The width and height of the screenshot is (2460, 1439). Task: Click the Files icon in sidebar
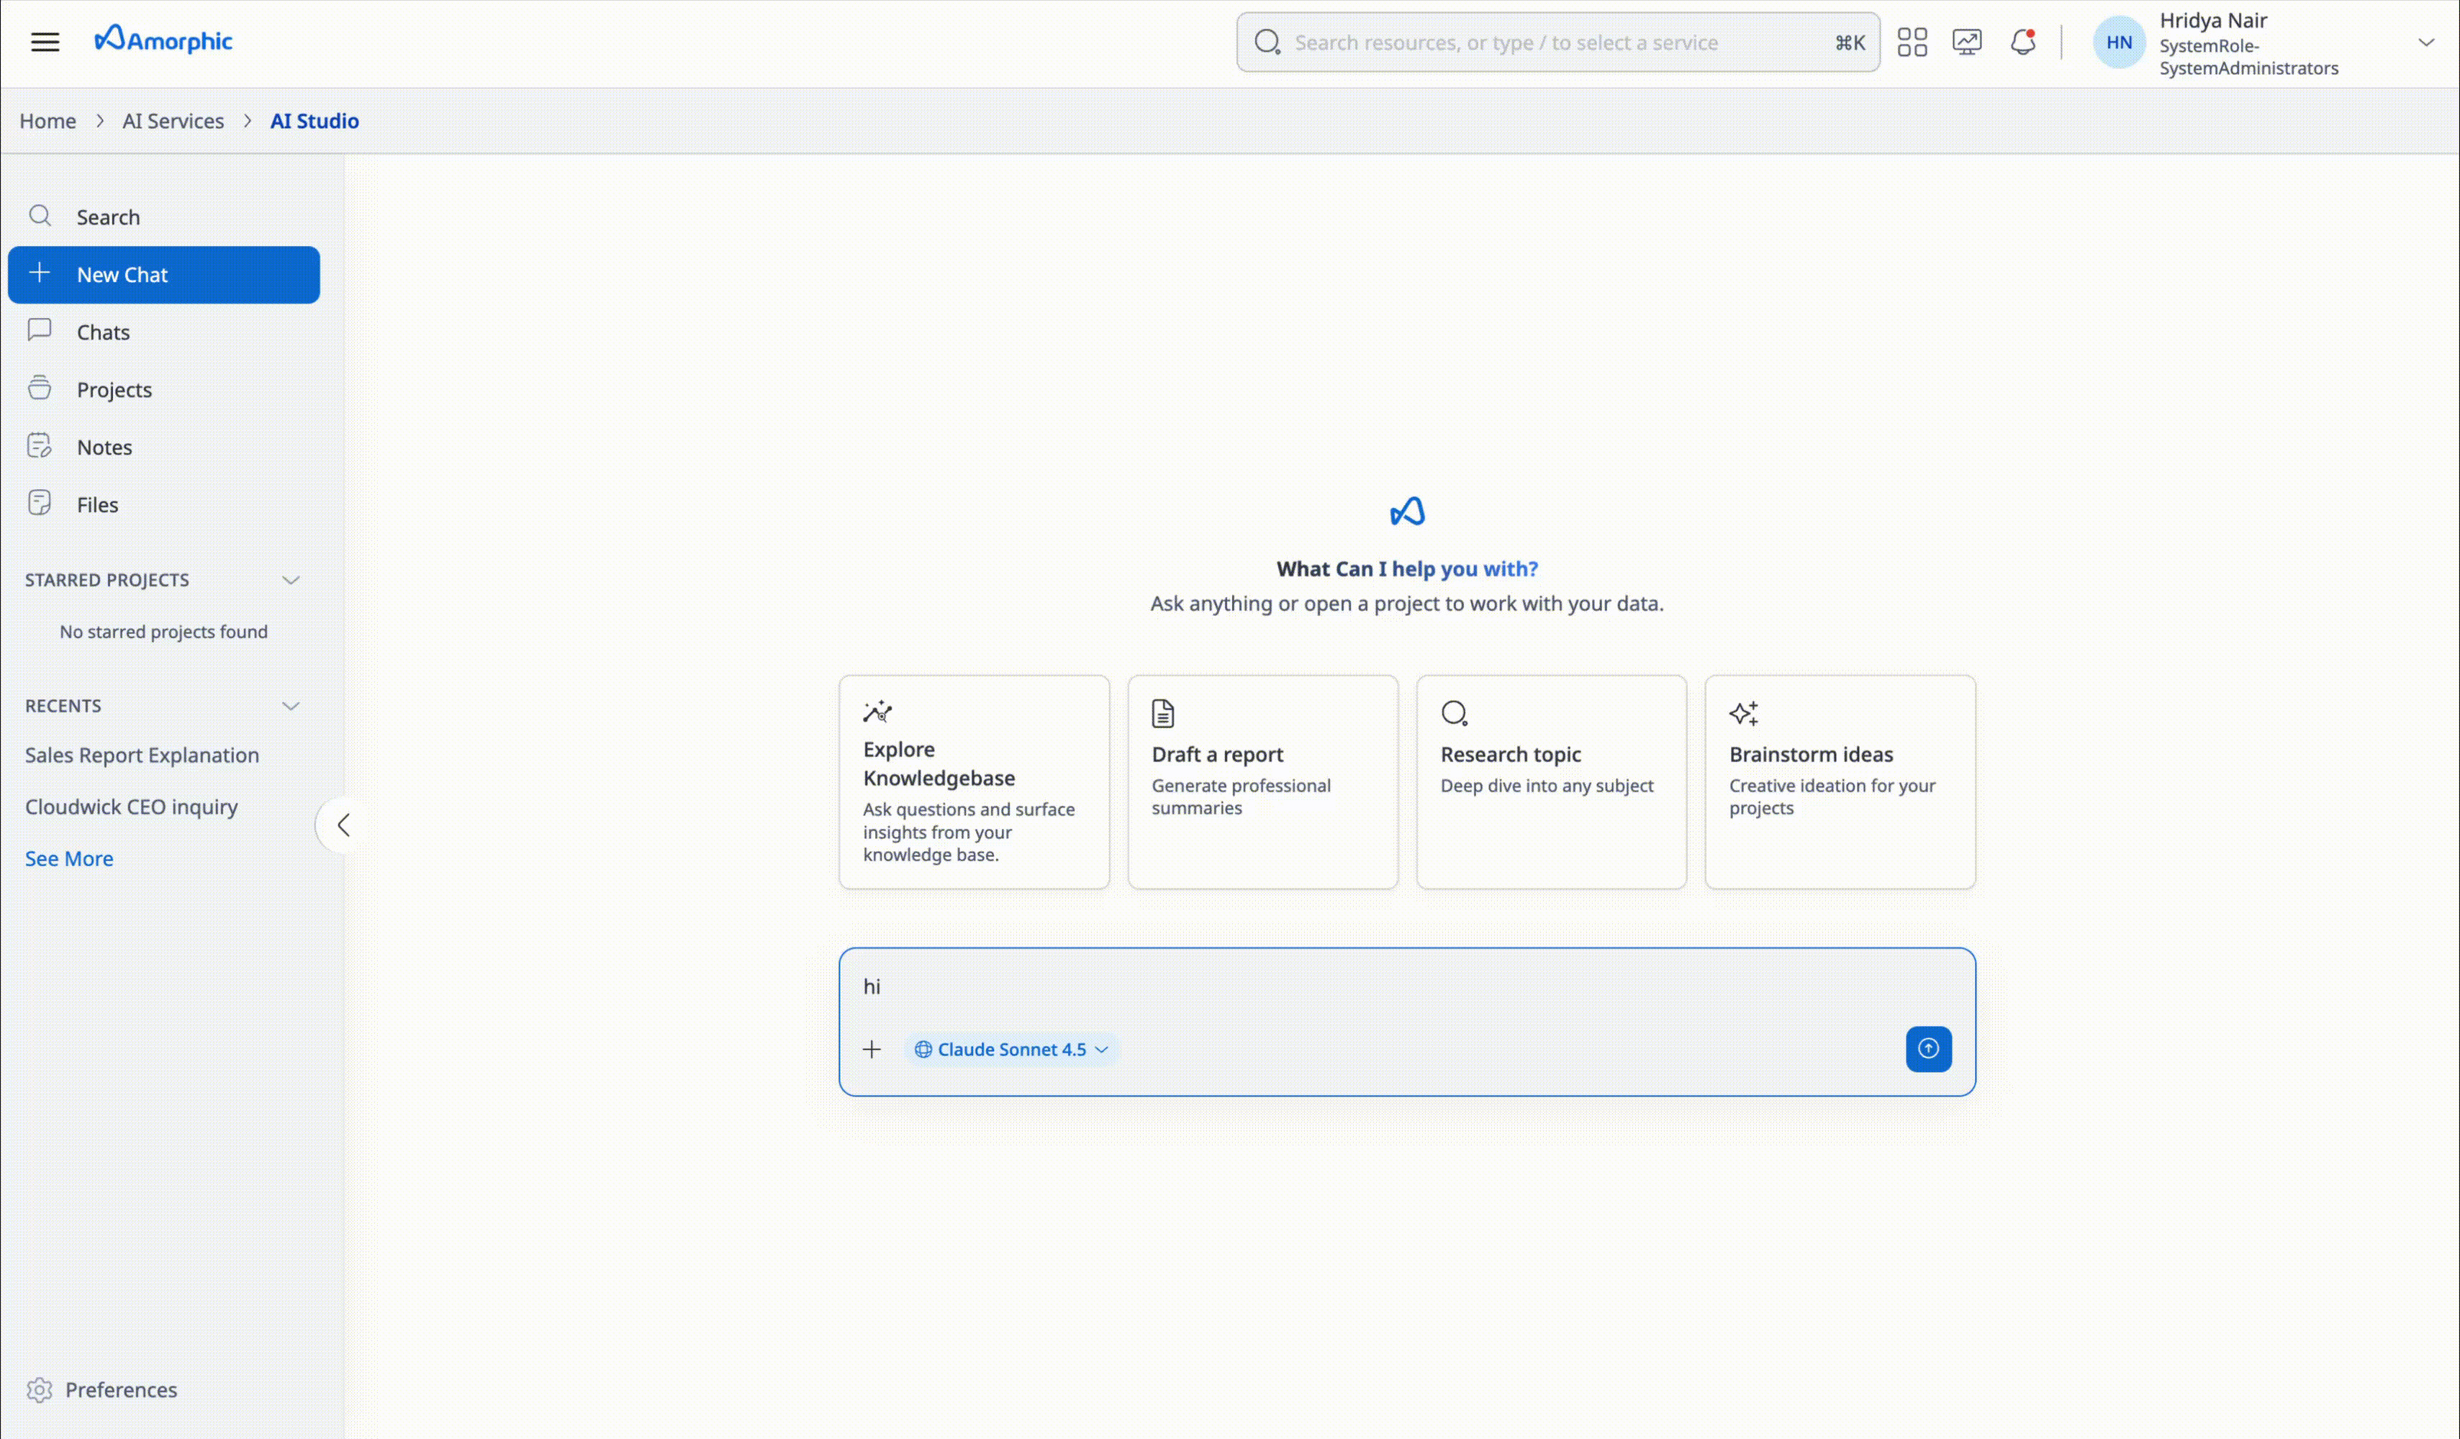[40, 504]
